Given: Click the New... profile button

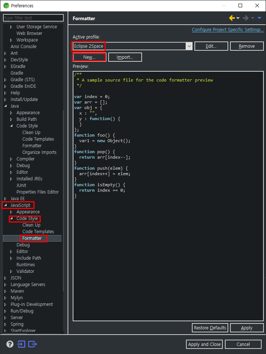Looking at the screenshot, I should [x=90, y=57].
